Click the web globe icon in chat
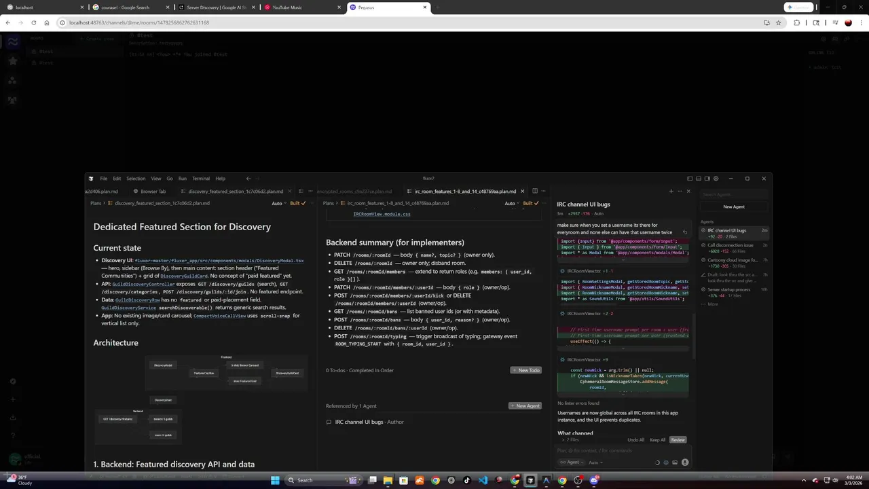The height and width of the screenshot is (489, 869). click(666, 463)
